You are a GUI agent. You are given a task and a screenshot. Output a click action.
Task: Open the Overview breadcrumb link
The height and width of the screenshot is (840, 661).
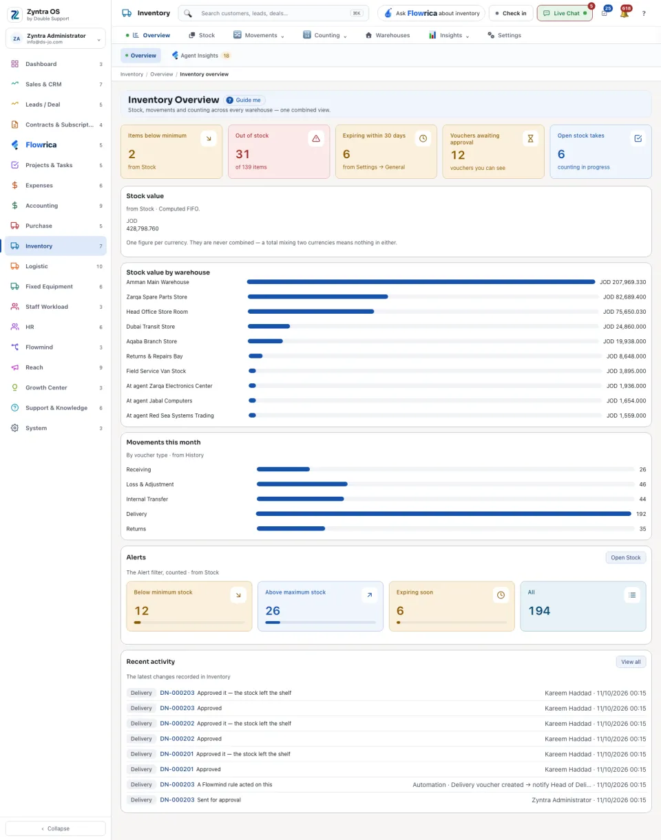click(x=162, y=74)
